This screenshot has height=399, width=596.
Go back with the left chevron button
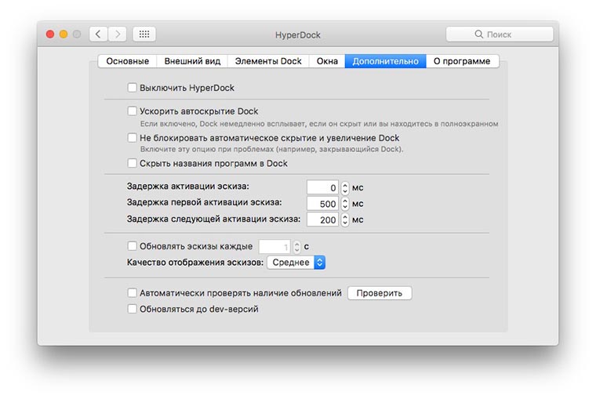point(99,34)
